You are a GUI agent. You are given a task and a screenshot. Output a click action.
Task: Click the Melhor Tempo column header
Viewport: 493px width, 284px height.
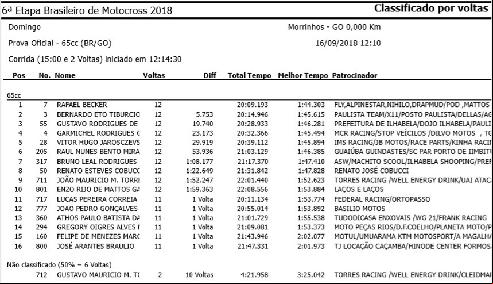tap(303, 75)
